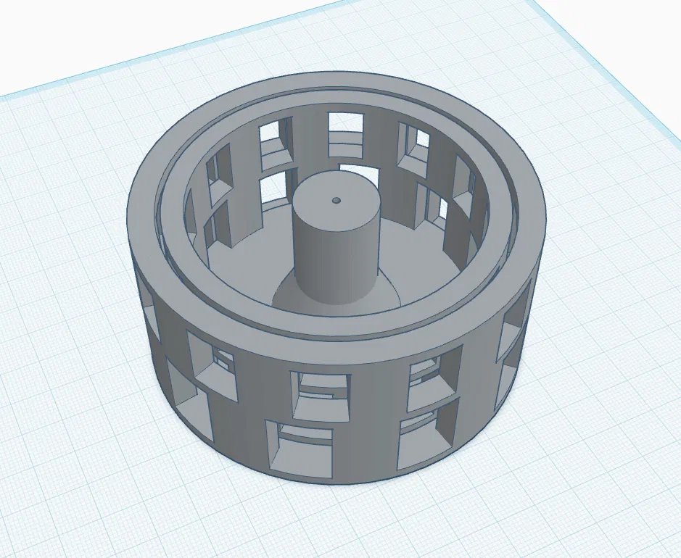Click the small hole atop the cylinder
This screenshot has width=681, height=558.
(337, 201)
